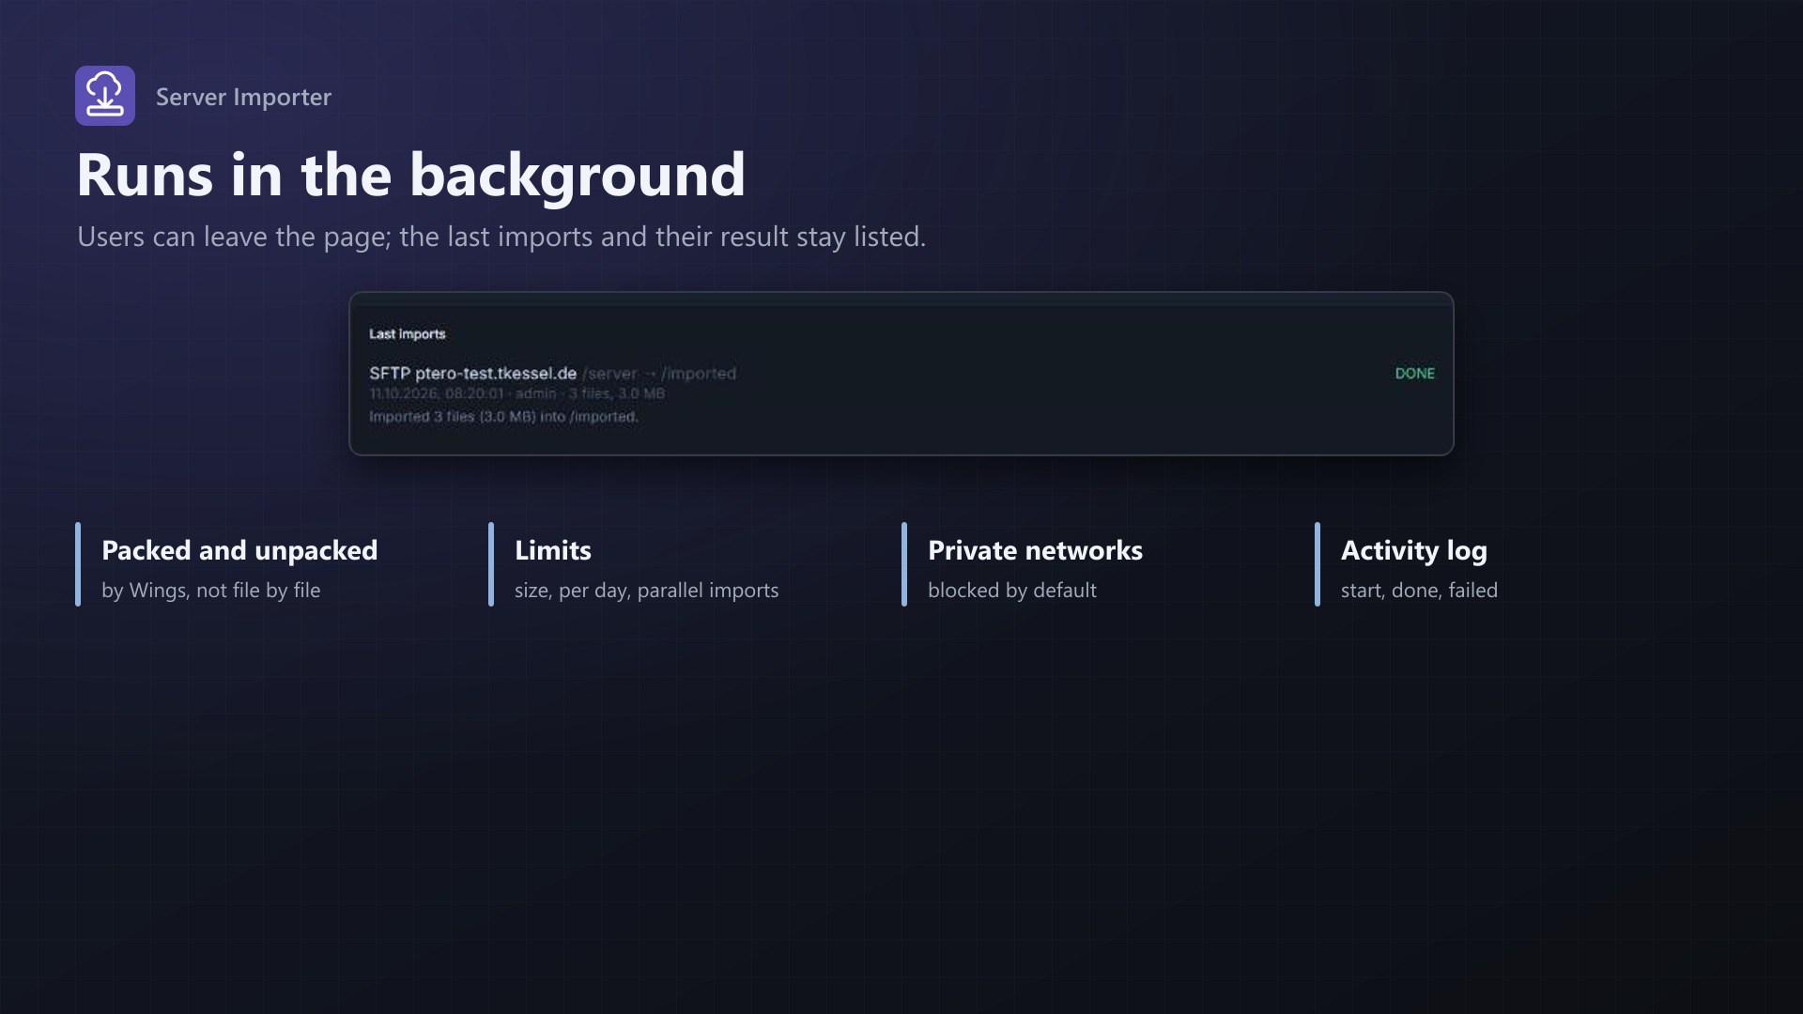Click 'size, per day, parallel imports'
This screenshot has height=1014, width=1803.
coord(647,591)
